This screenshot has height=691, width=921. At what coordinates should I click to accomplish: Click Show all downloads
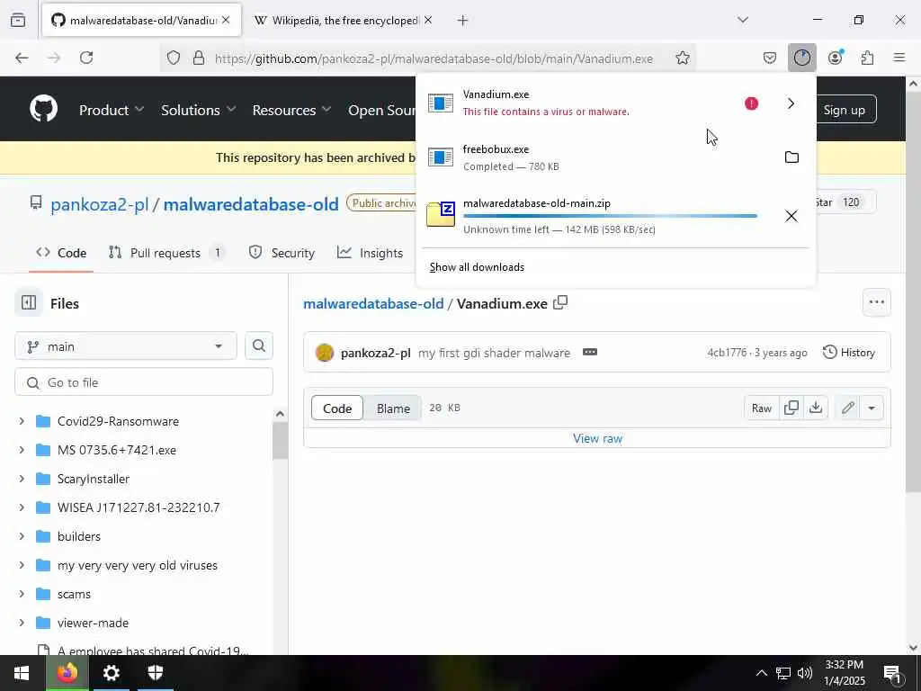click(477, 266)
